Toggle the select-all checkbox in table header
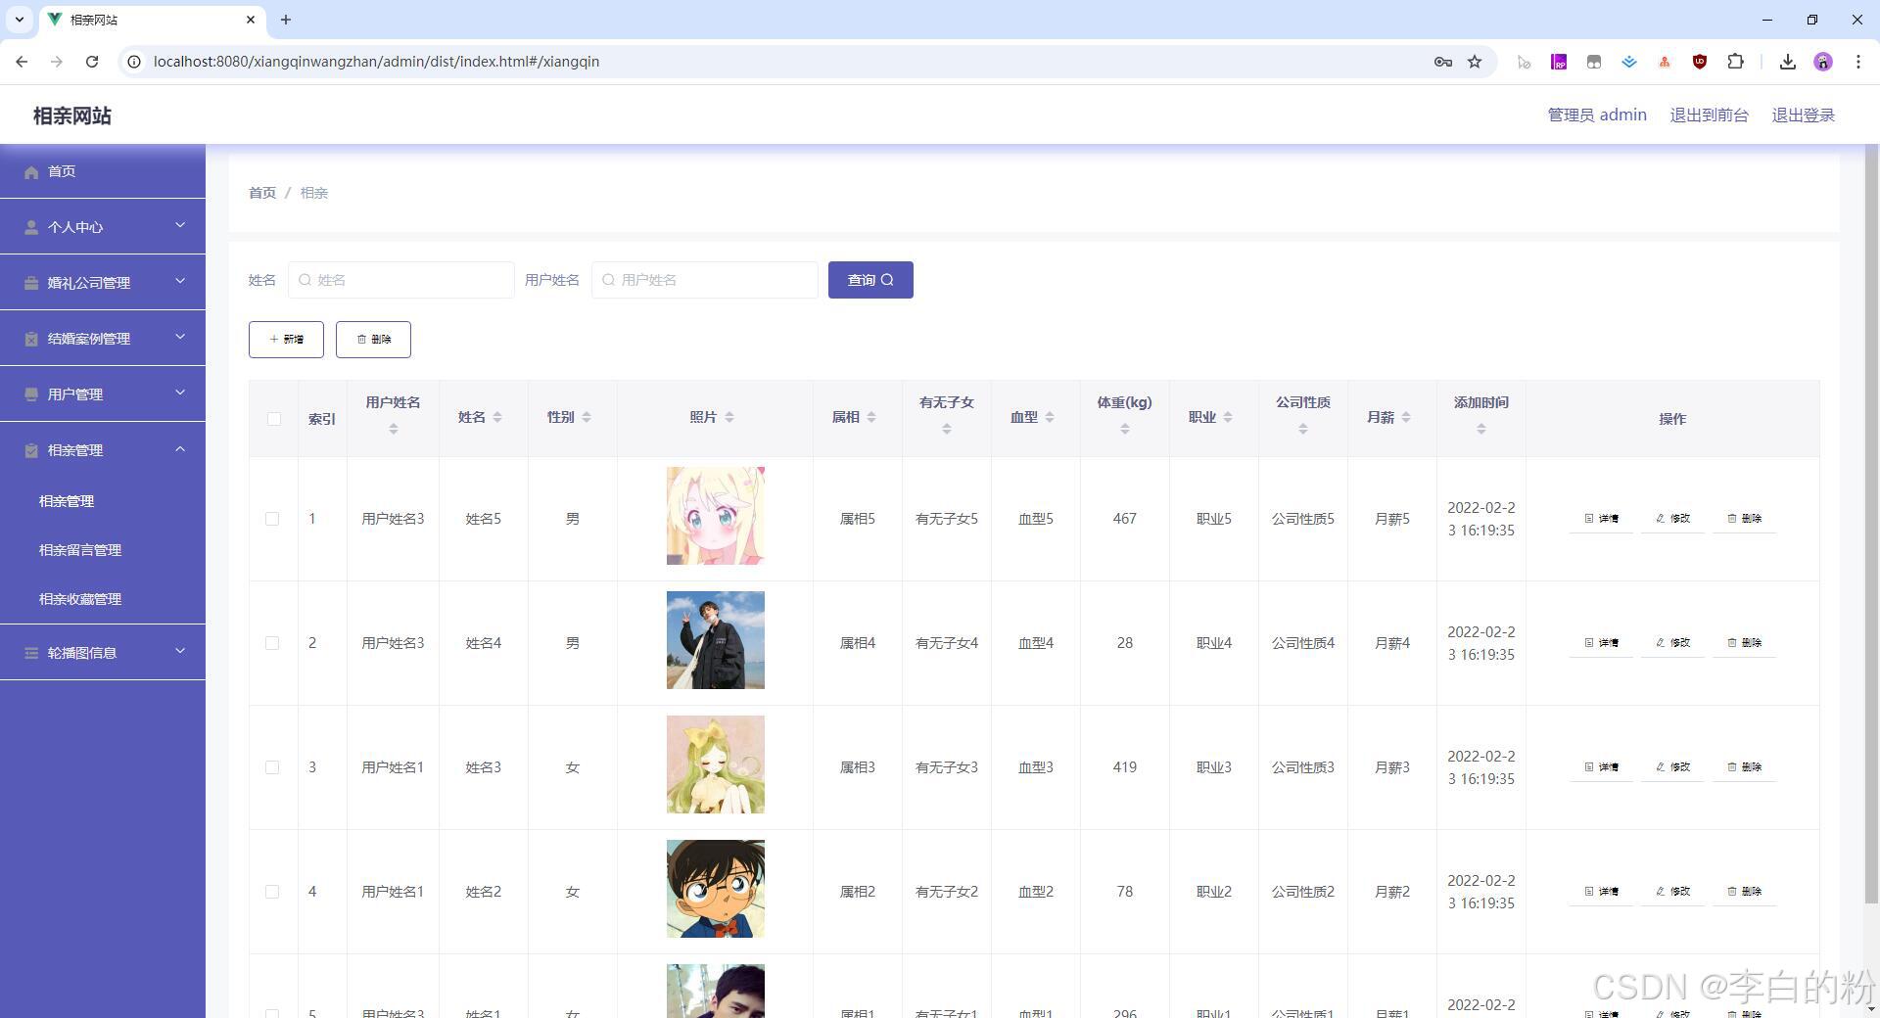Screen dimensions: 1880x1018 [x=274, y=419]
